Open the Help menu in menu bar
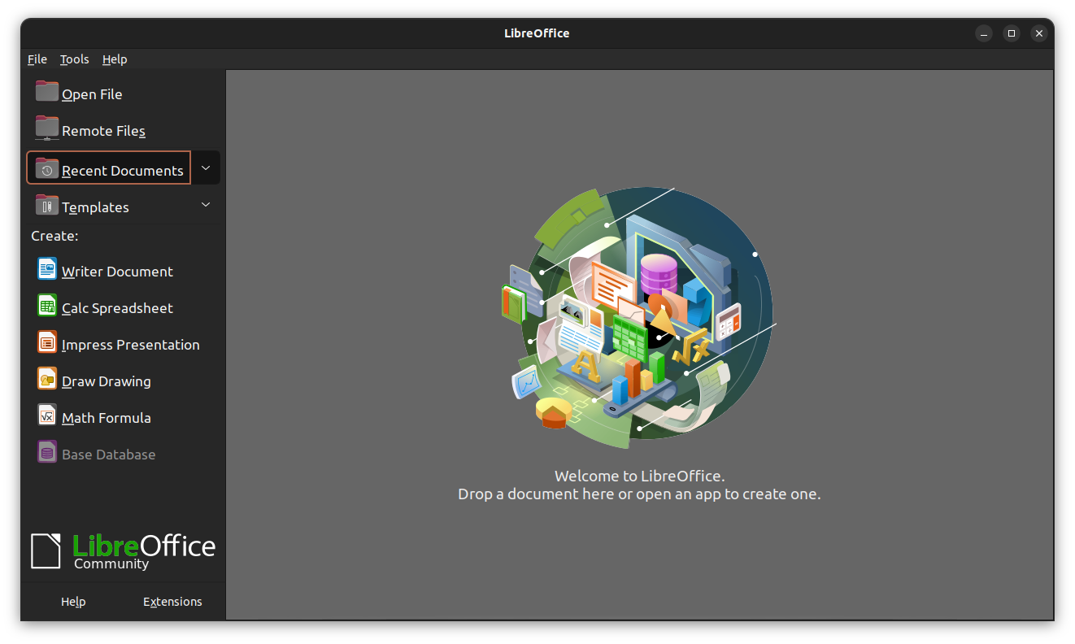 tap(115, 59)
